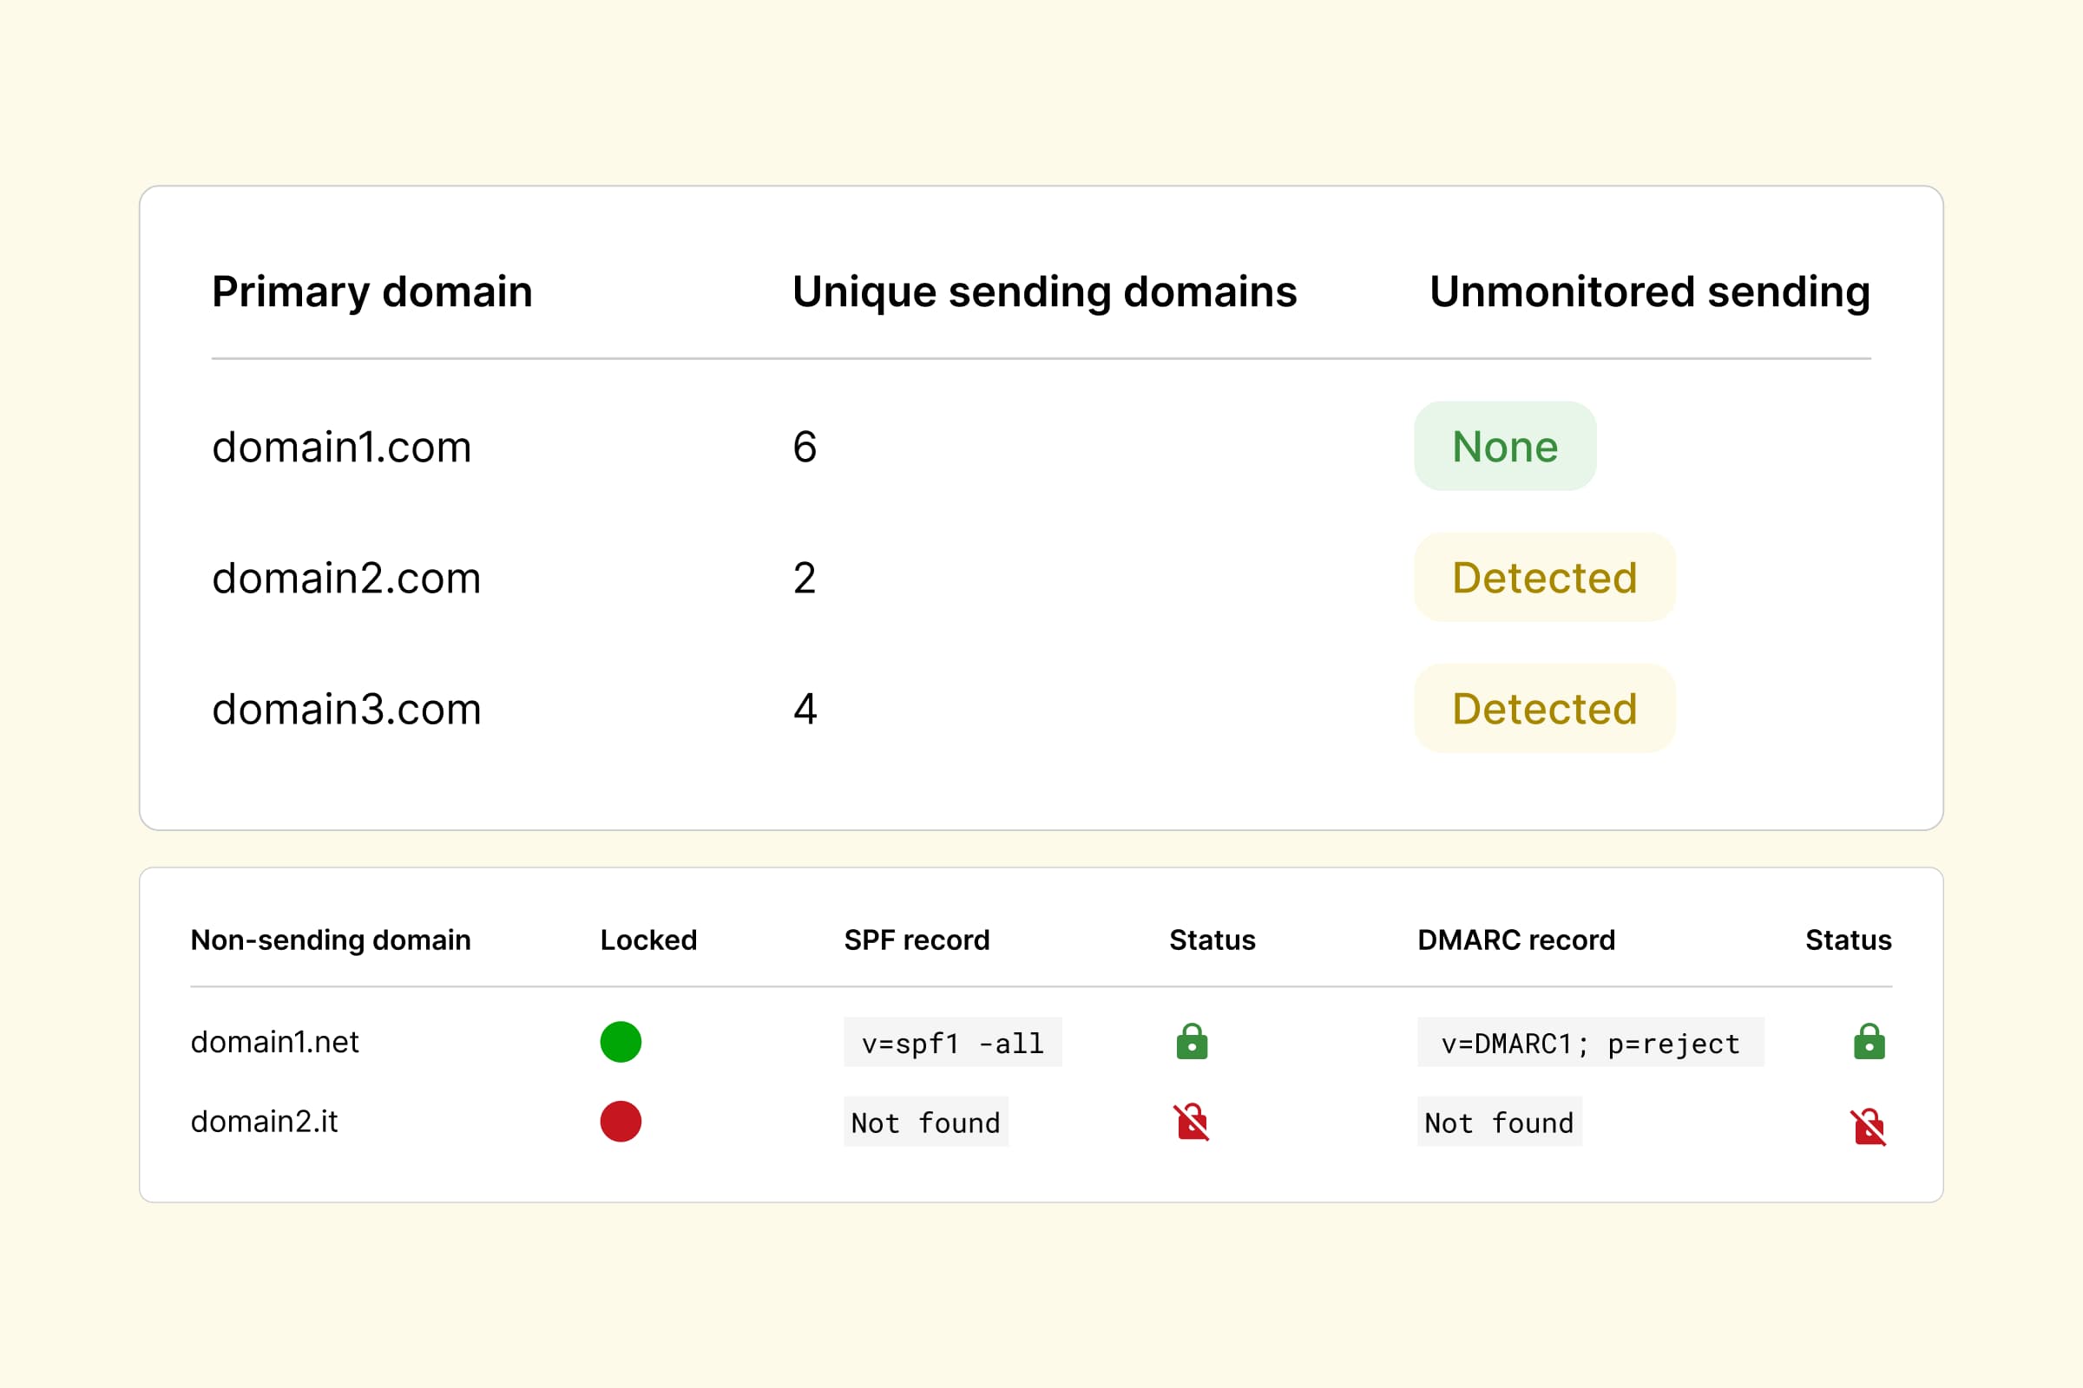Open the domain2.com primary domain row
This screenshot has width=2083, height=1388.
coord(346,578)
